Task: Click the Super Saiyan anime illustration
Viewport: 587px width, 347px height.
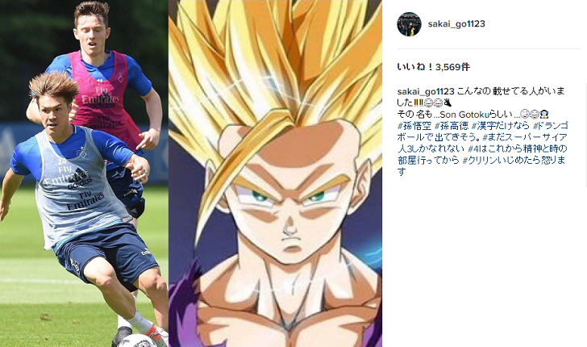Action: point(275,173)
